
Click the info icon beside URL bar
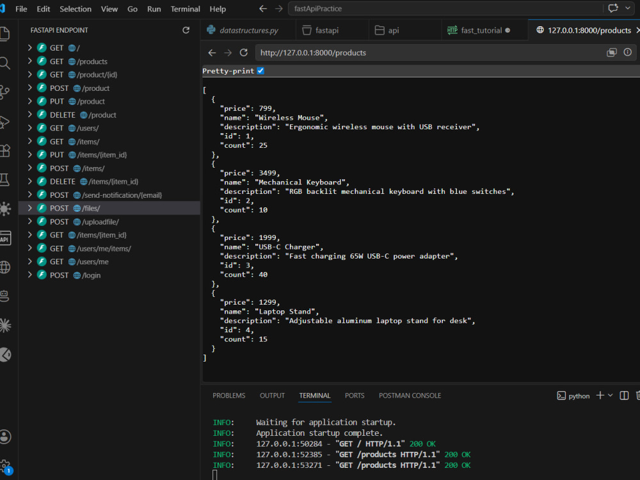[x=628, y=52]
